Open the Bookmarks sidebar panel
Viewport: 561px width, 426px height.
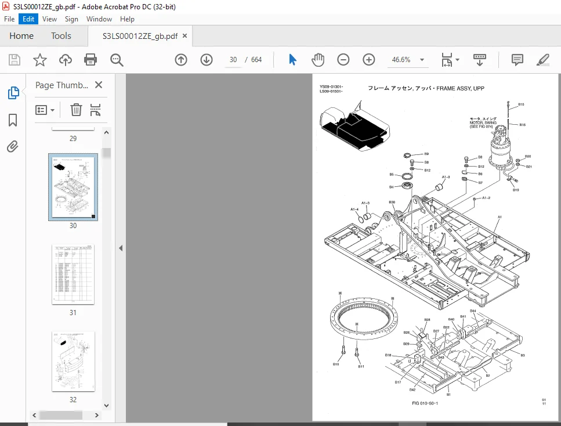(13, 120)
